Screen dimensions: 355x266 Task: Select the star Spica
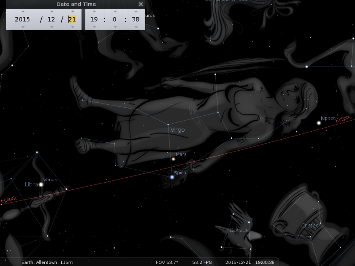(x=172, y=177)
